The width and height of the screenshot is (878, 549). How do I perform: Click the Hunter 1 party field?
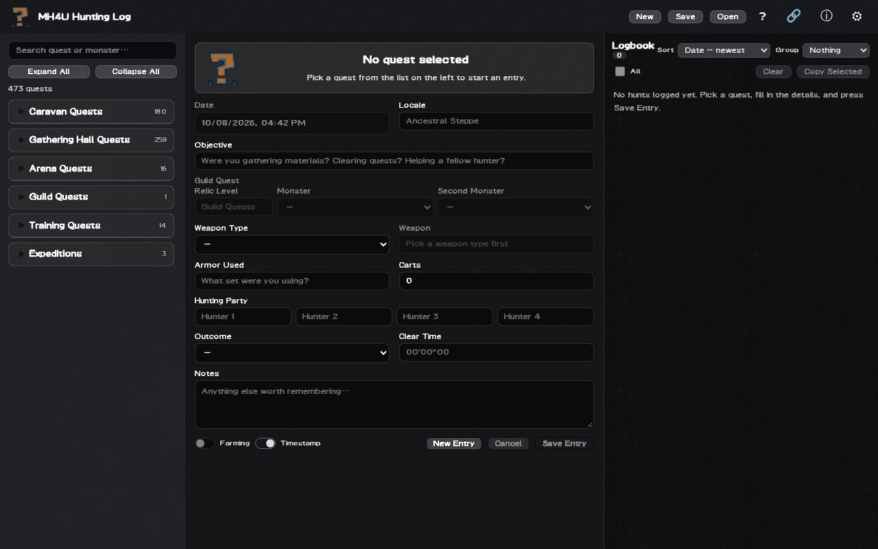click(x=244, y=316)
